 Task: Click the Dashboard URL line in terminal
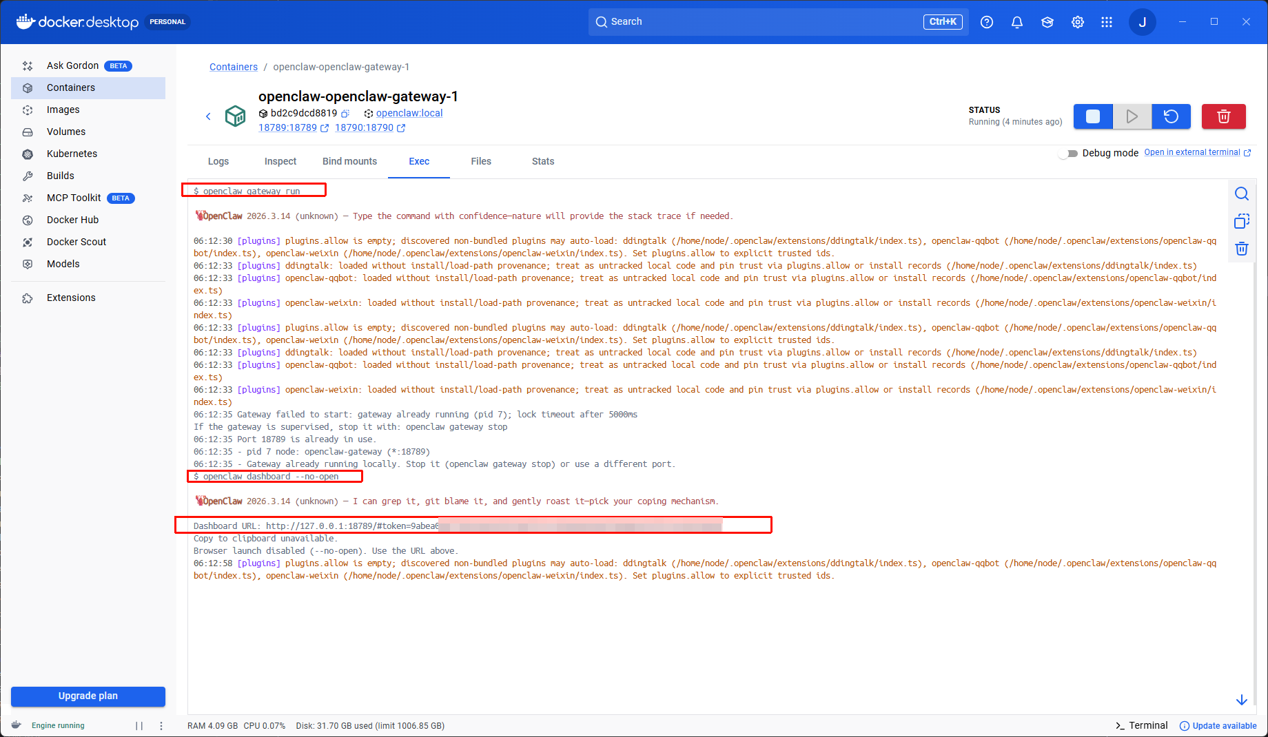[x=458, y=526]
